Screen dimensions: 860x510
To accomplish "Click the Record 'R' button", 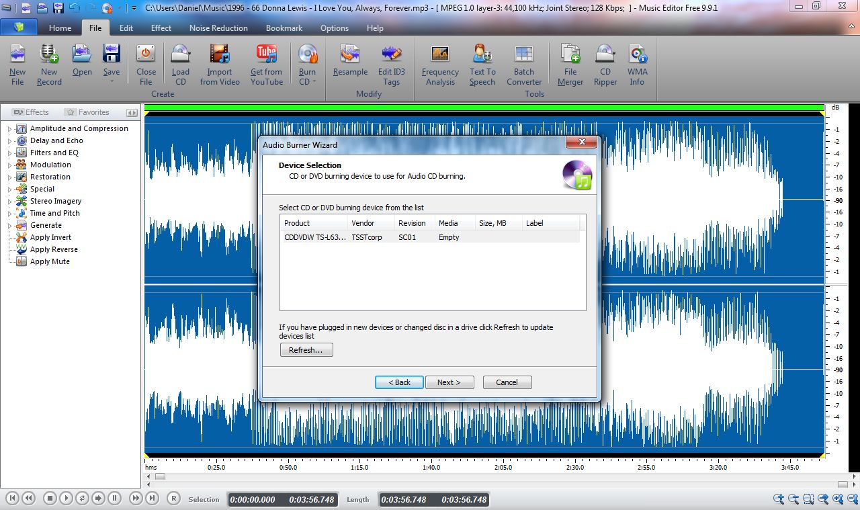I will pos(174,498).
